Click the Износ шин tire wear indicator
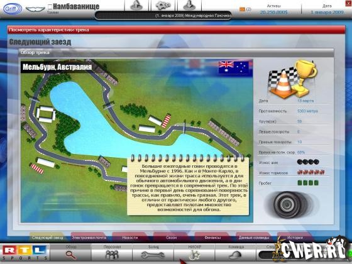 click(308, 162)
